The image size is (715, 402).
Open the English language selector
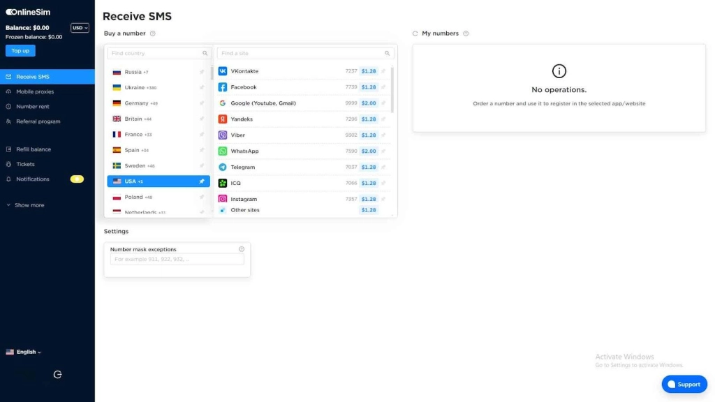pos(23,352)
